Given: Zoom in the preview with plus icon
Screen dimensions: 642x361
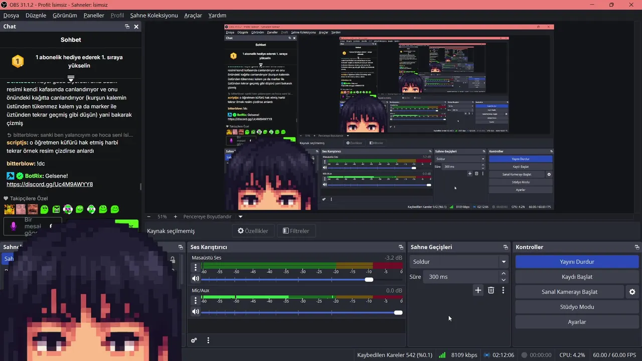Looking at the screenshot, I should [x=175, y=217].
